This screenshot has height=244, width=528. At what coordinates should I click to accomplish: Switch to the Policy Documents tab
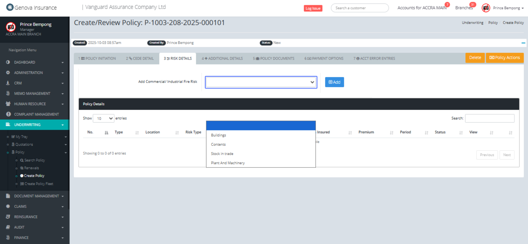pos(273,58)
